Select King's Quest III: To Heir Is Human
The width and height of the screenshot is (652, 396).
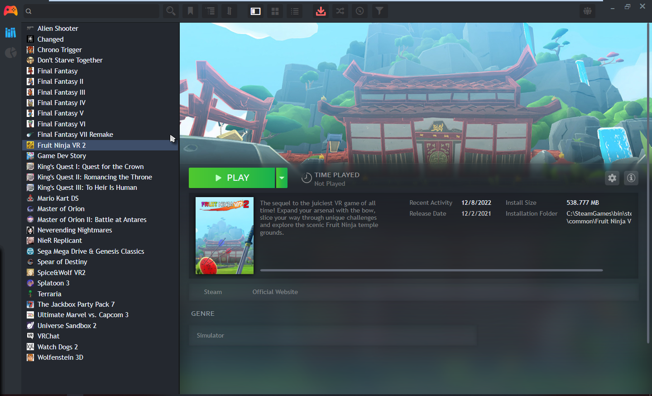tap(100, 188)
